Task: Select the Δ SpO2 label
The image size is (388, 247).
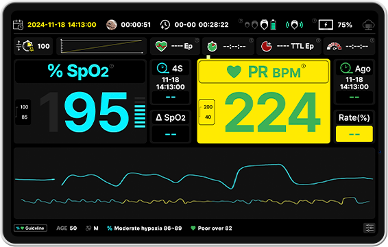Action: click(x=171, y=117)
